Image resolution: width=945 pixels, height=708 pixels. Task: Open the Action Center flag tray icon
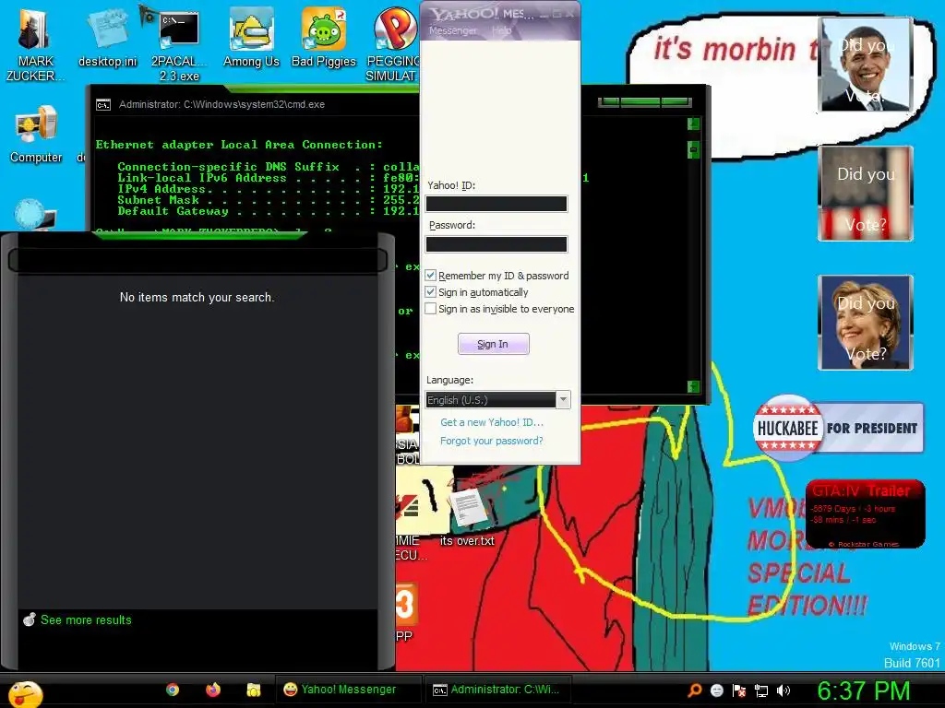click(739, 690)
